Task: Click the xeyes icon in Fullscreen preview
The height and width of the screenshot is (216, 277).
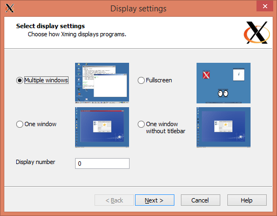Action: 223,93
